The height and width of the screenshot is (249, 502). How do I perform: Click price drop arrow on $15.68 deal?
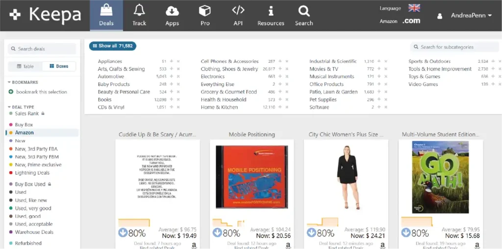tap(406, 233)
